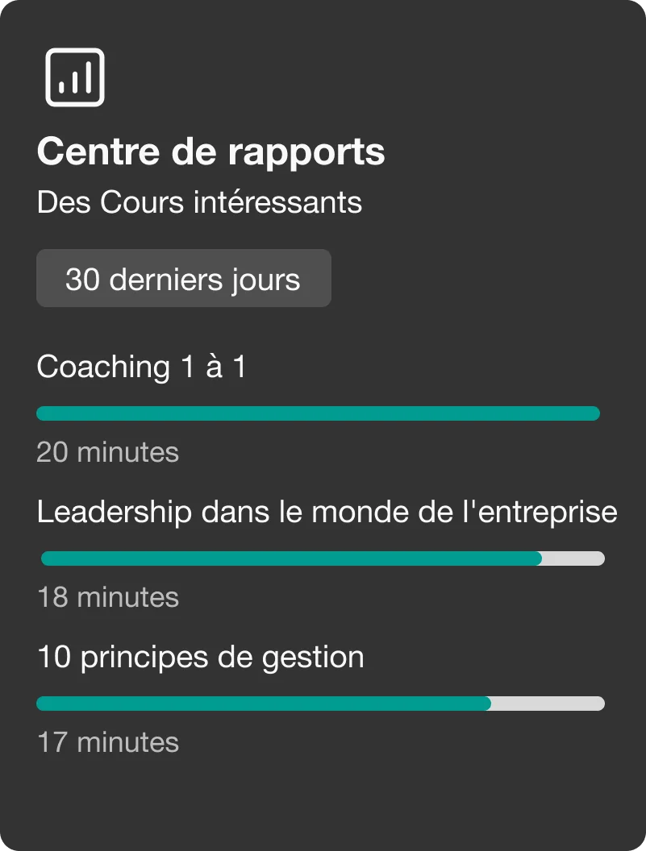This screenshot has height=851, width=646.
Task: Select the 17 minutes duration label
Action: [x=108, y=741]
